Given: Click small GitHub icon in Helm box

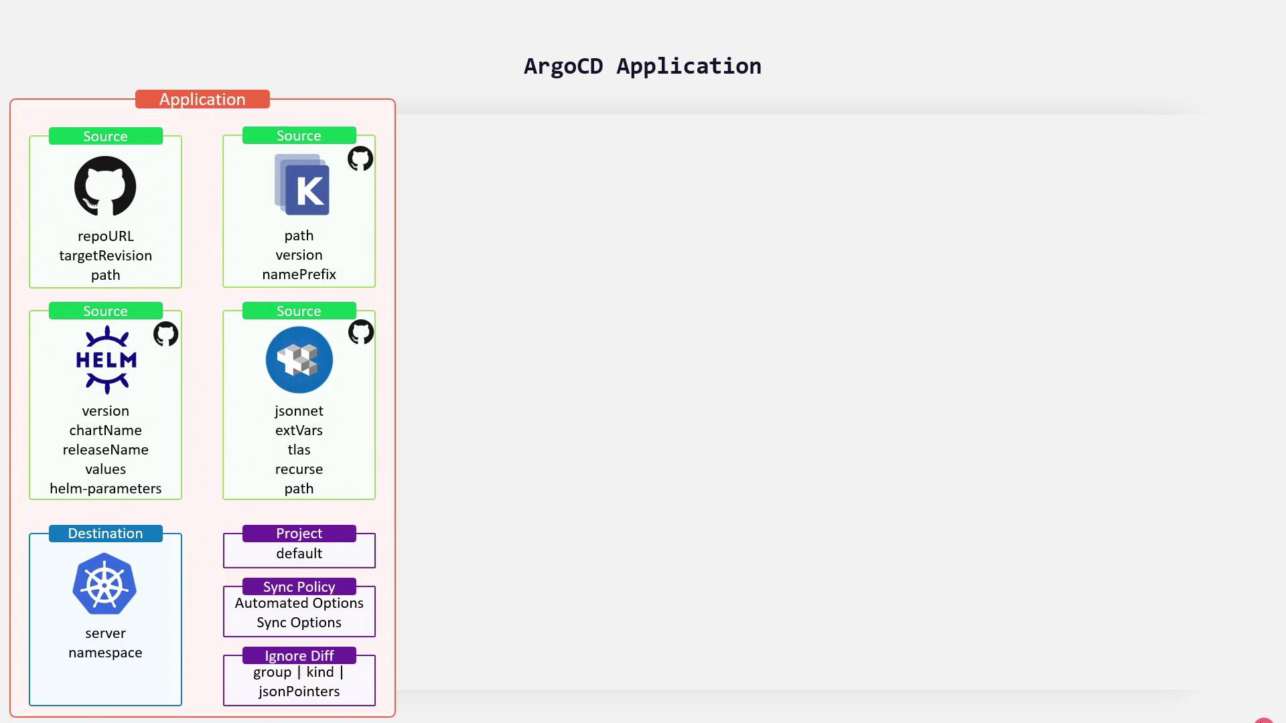Looking at the screenshot, I should [165, 333].
